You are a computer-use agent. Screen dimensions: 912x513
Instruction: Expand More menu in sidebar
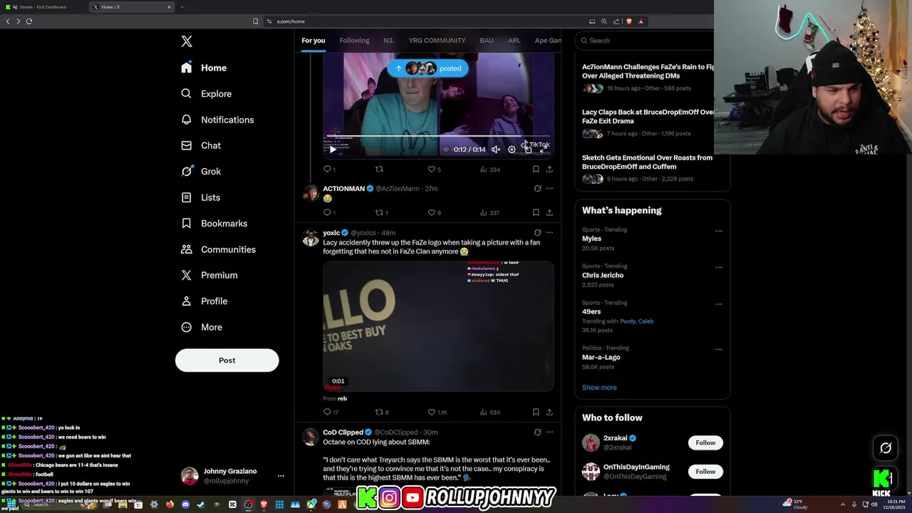click(202, 327)
